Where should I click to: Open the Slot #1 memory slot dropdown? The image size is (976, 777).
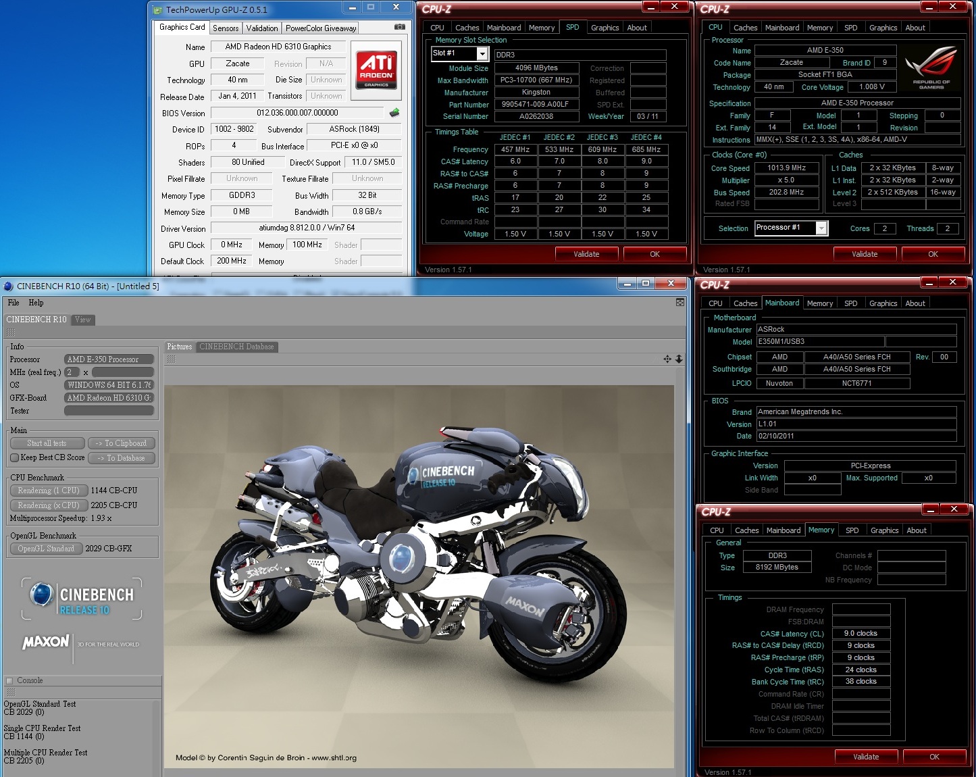[x=482, y=54]
